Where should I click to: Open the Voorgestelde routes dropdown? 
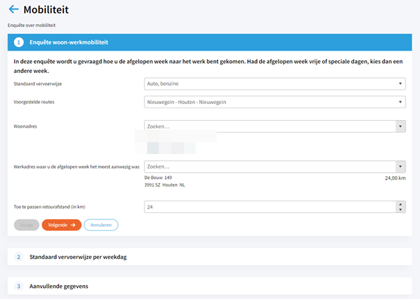click(275, 102)
